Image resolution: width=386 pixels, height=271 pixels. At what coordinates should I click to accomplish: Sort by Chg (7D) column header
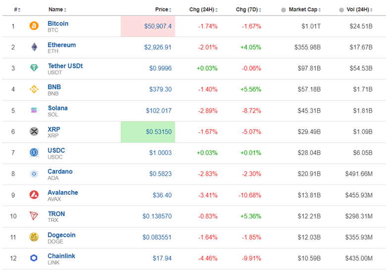click(247, 9)
